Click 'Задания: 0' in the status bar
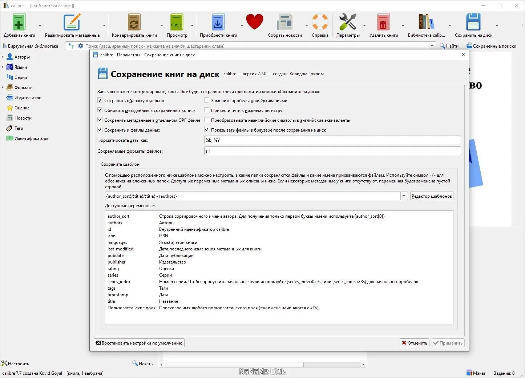The width and height of the screenshot is (525, 378). coord(504,373)
